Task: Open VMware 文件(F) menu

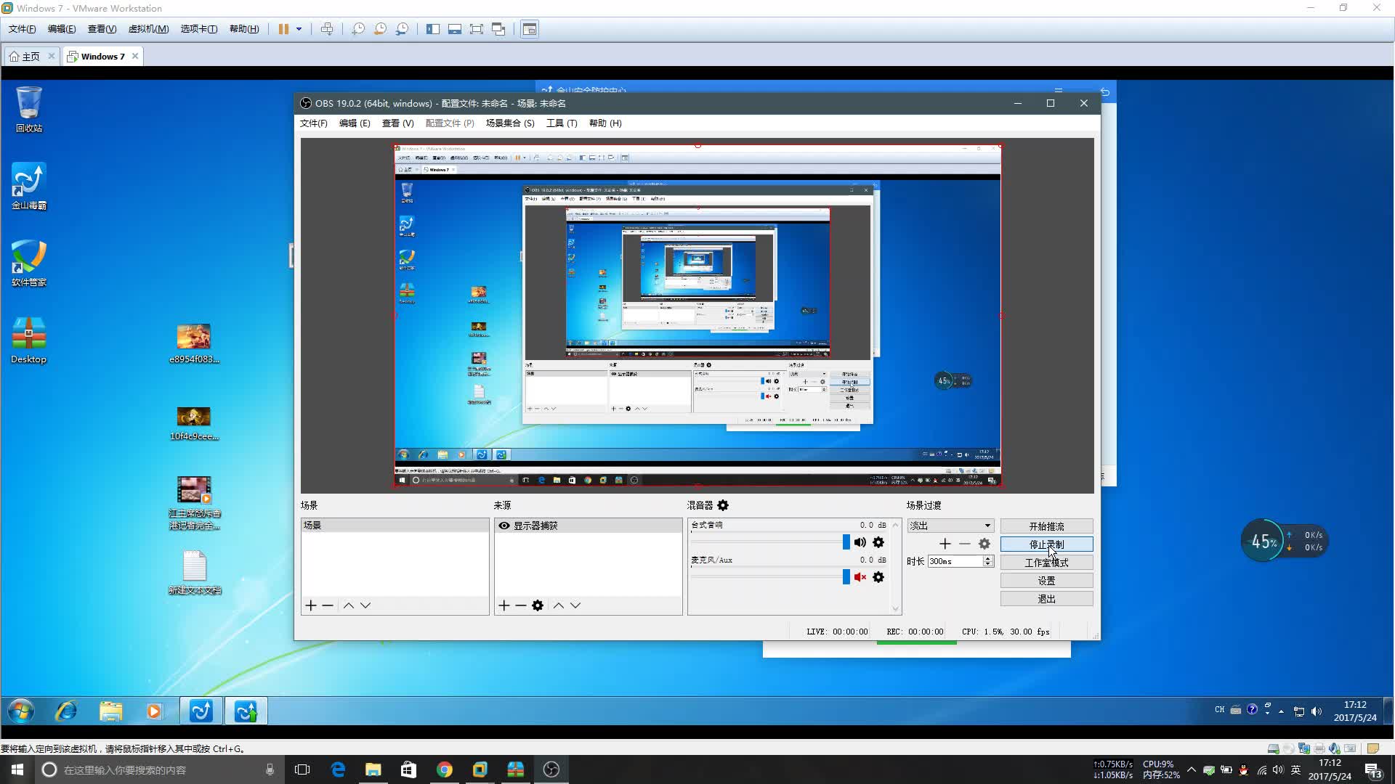Action: tap(22, 29)
